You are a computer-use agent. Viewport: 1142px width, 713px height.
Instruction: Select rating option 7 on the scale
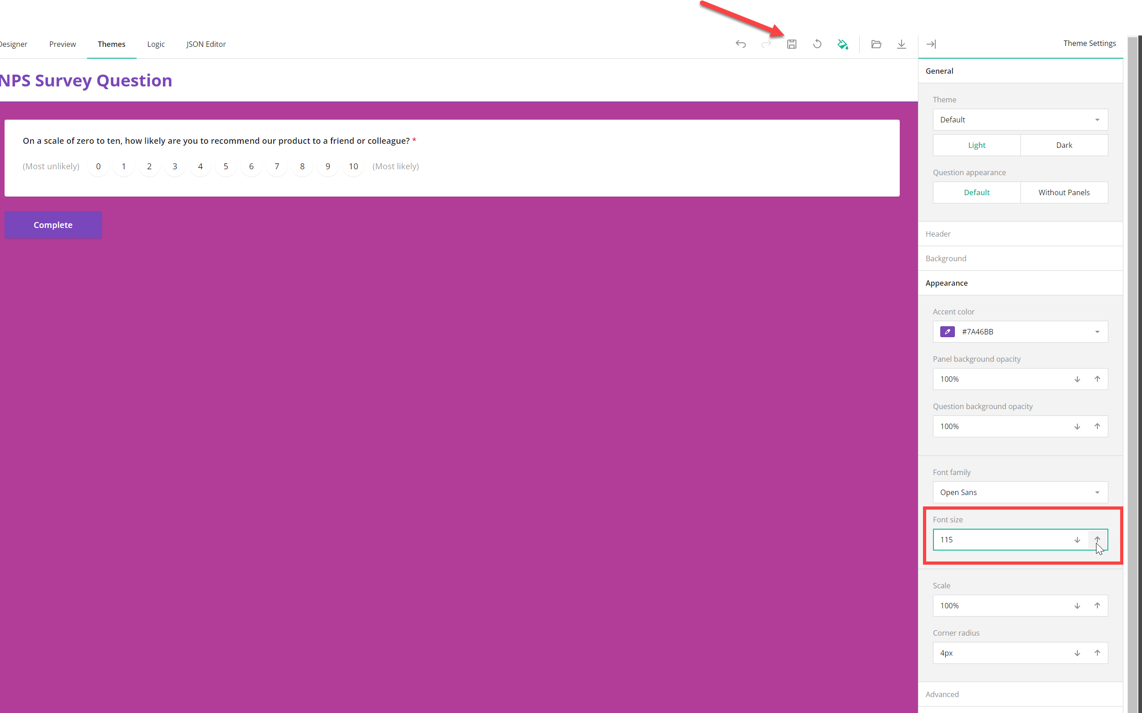277,166
